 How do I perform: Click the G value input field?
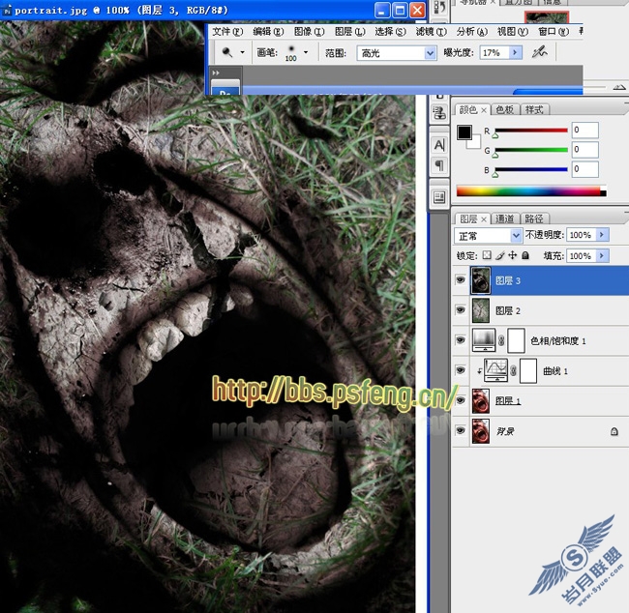[584, 150]
